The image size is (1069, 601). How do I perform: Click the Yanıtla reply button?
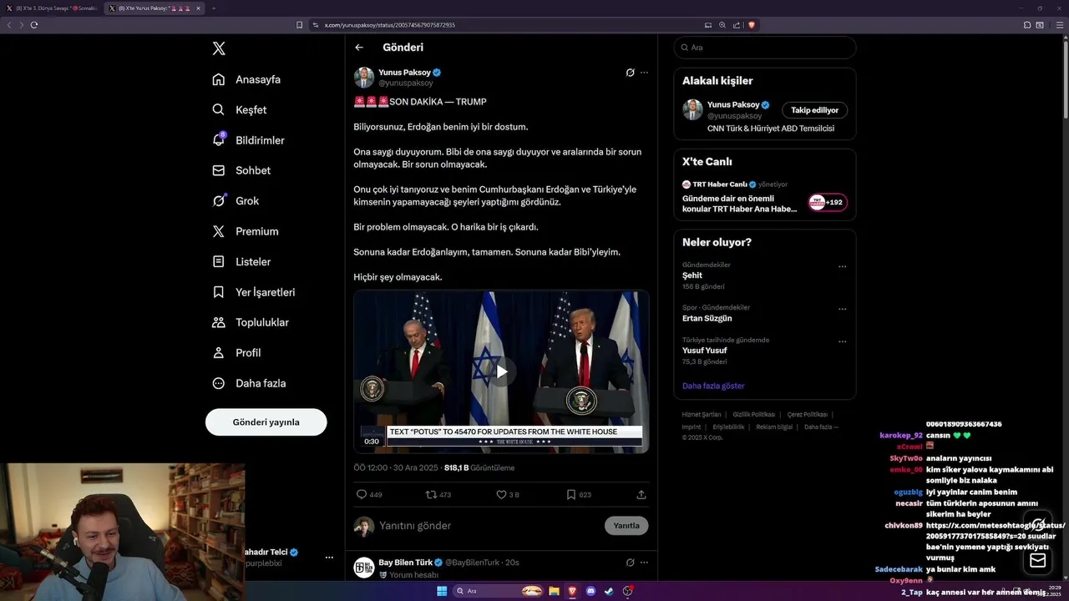pos(626,525)
